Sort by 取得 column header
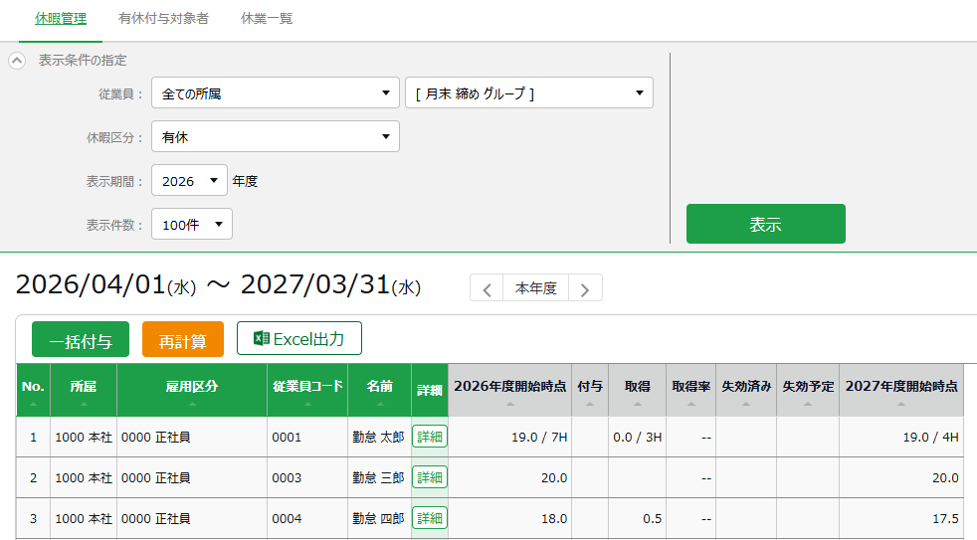977x540 pixels. click(638, 390)
